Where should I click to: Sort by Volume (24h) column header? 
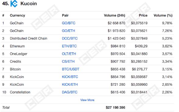(114, 15)
